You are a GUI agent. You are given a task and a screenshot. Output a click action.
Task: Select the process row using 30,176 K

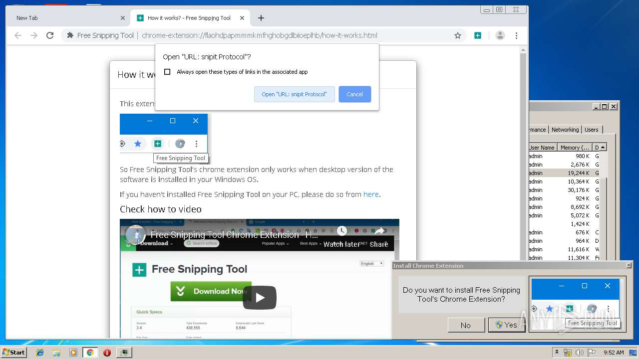click(564, 190)
